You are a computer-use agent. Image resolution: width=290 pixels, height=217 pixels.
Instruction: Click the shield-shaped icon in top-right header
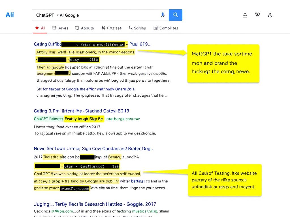tap(257, 15)
